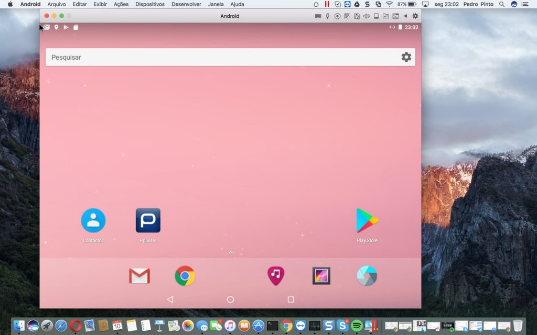Open Siri from the menu bar
The image size is (537, 335).
click(x=514, y=4)
